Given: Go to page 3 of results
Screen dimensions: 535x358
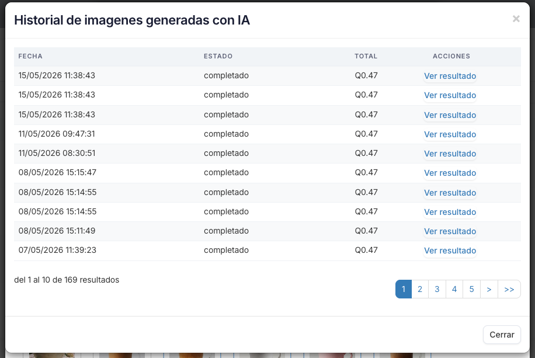Looking at the screenshot, I should (437, 289).
